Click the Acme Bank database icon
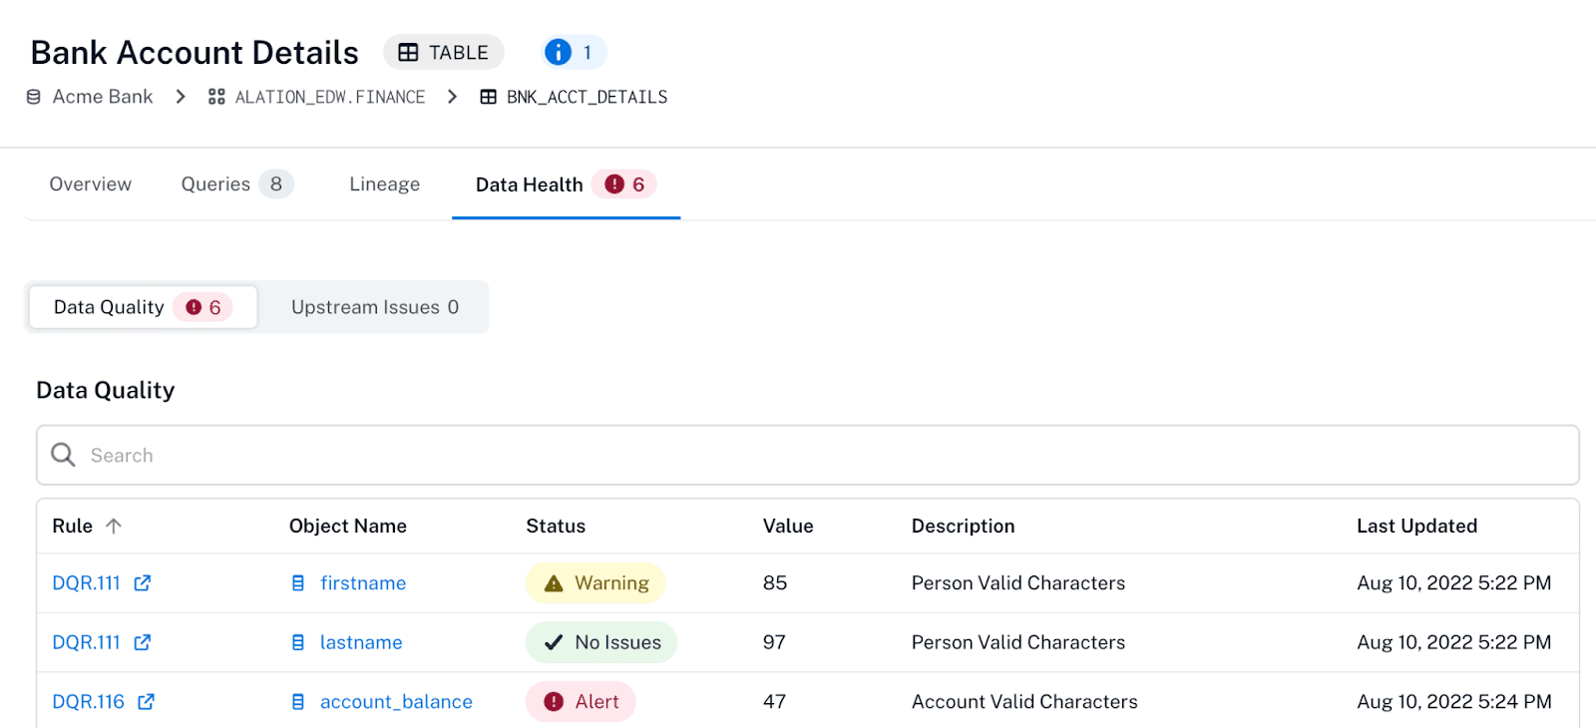The image size is (1596, 728). [34, 97]
